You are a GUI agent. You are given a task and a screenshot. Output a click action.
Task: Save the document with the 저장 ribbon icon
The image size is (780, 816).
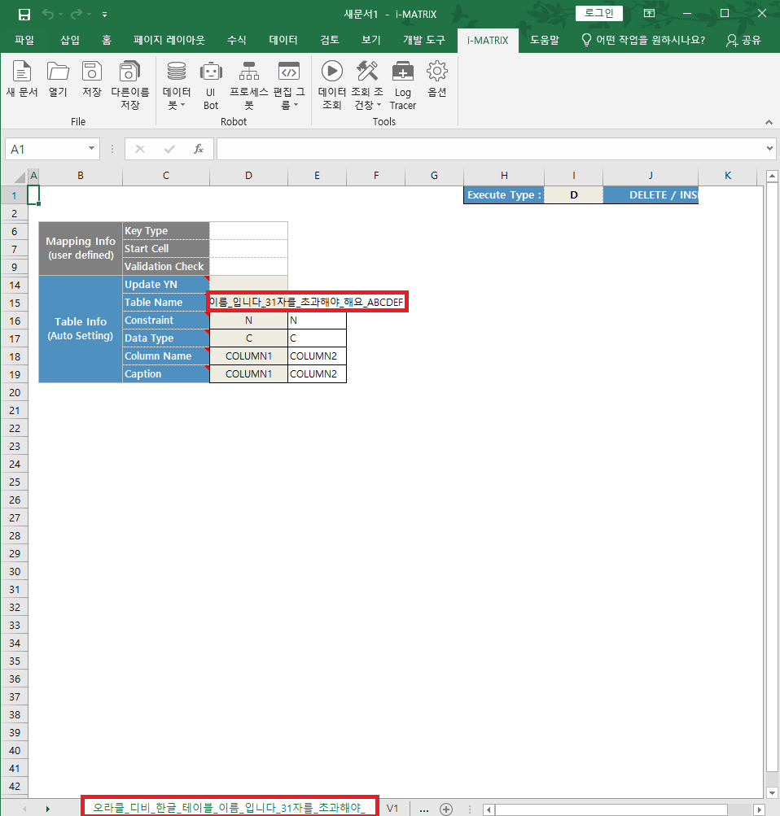pos(92,79)
